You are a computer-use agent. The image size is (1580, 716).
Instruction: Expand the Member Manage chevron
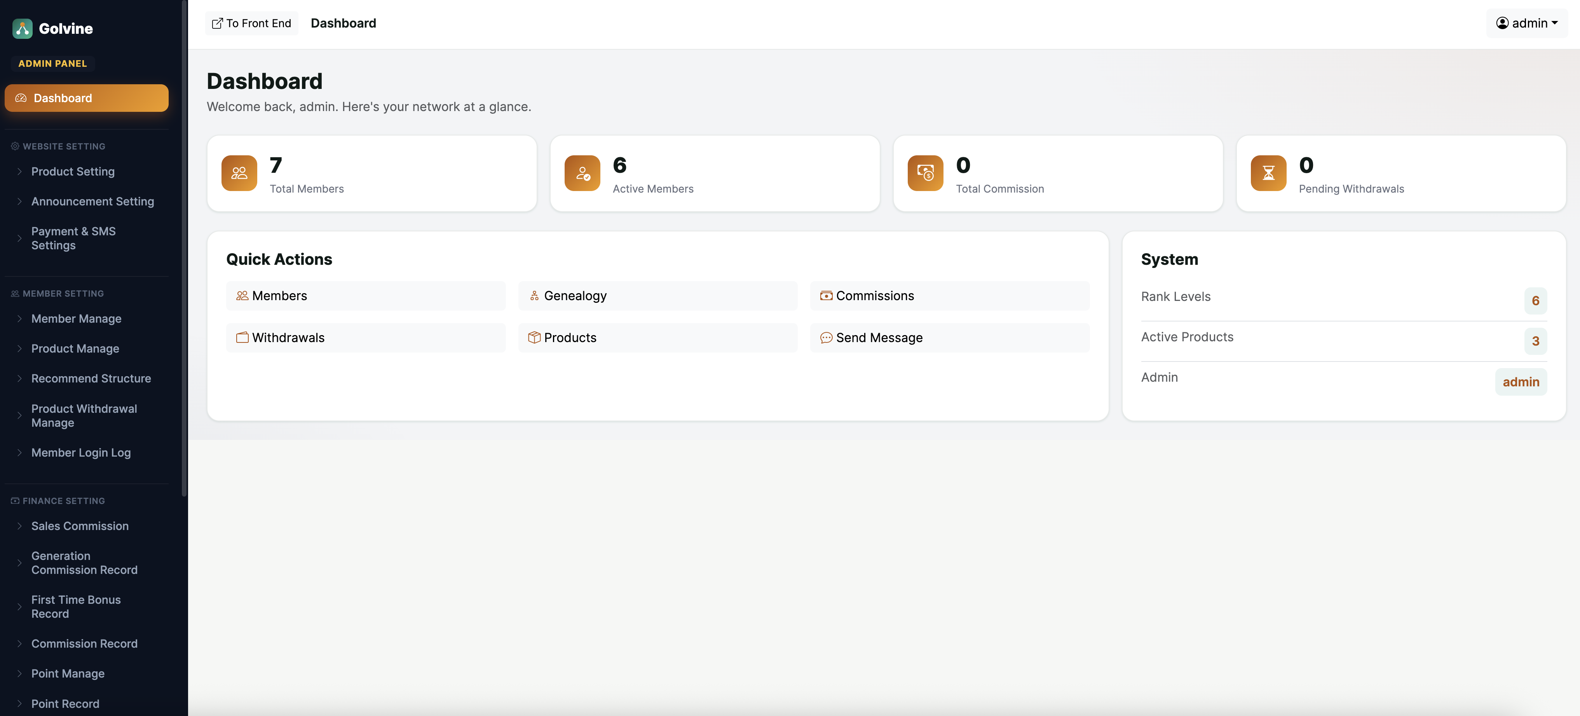pos(20,319)
